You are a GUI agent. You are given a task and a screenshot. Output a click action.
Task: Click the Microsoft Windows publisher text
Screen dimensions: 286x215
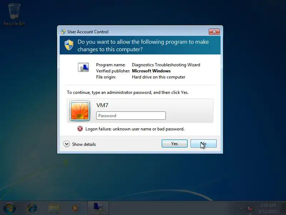pyautogui.click(x=151, y=71)
